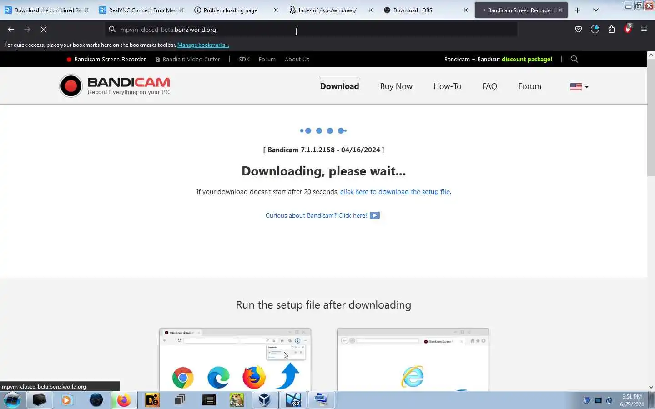This screenshot has width=655, height=409.
Task: Open the Firefox icon in the taskbar
Action: point(124,400)
